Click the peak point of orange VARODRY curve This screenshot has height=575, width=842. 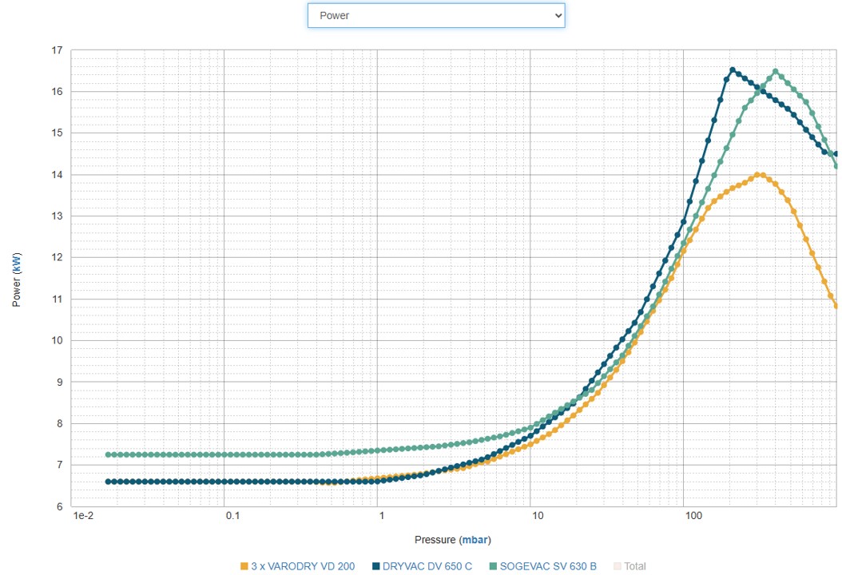coord(759,175)
